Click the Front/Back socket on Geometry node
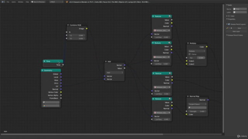This screenshot has width=248, height=139. pos(61,98)
